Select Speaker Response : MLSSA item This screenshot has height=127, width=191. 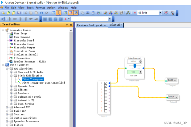point(30,62)
